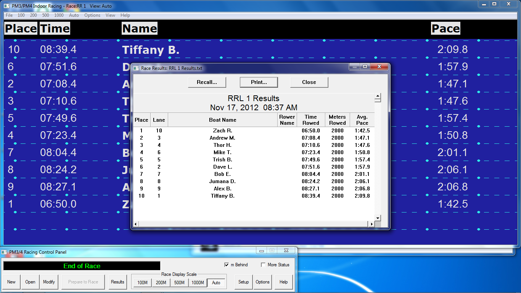Click the Race Results dialog title icon

136,68
